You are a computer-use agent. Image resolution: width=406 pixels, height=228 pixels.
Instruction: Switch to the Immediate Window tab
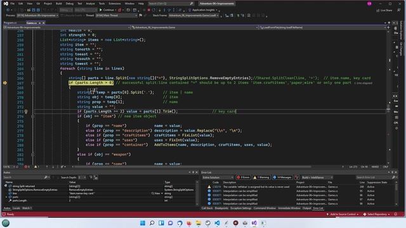tap(289, 208)
